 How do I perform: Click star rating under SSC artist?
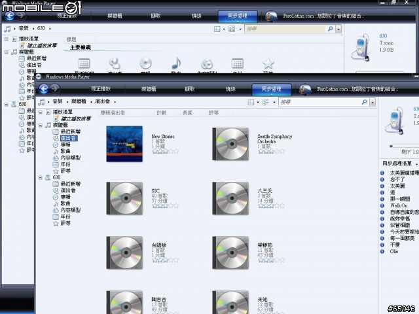click(x=165, y=206)
